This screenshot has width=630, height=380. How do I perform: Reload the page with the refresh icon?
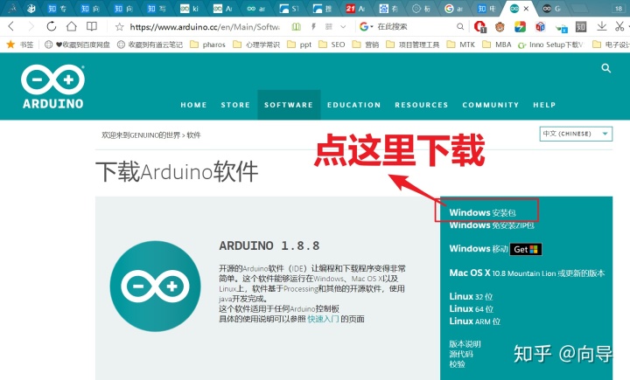pyautogui.click(x=52, y=26)
